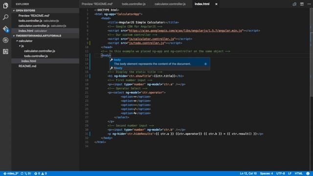
Task: Switch to calculator.controller.js tab
Action: point(170,4)
